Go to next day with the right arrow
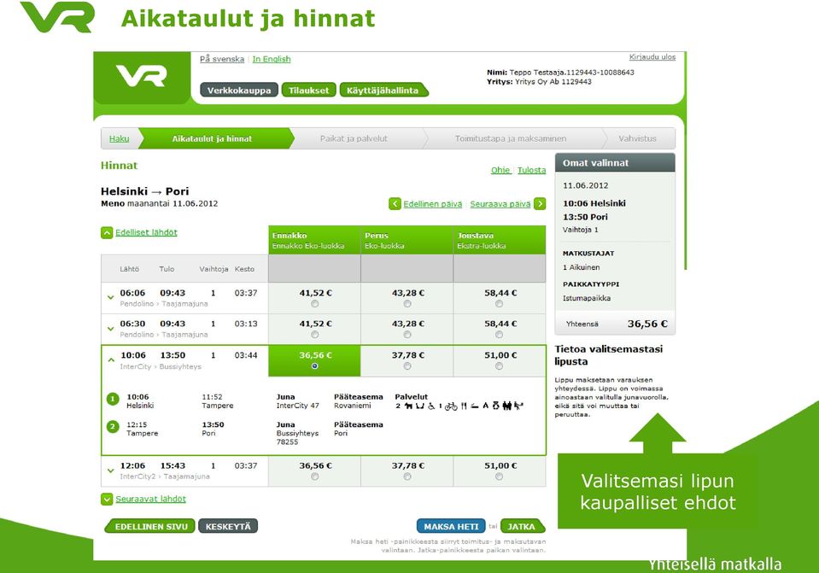The image size is (819, 573). click(x=540, y=204)
